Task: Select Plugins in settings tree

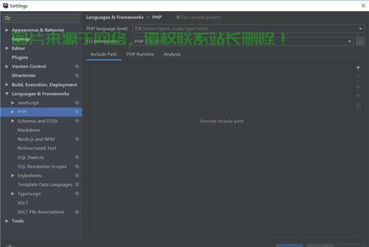Action: coord(19,58)
